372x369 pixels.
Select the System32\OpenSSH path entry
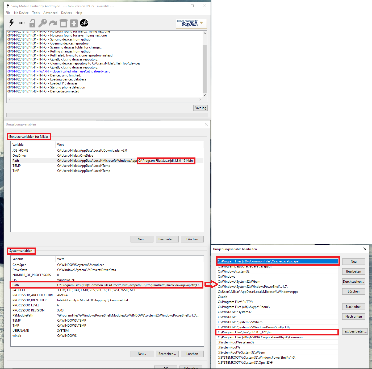tap(277, 363)
